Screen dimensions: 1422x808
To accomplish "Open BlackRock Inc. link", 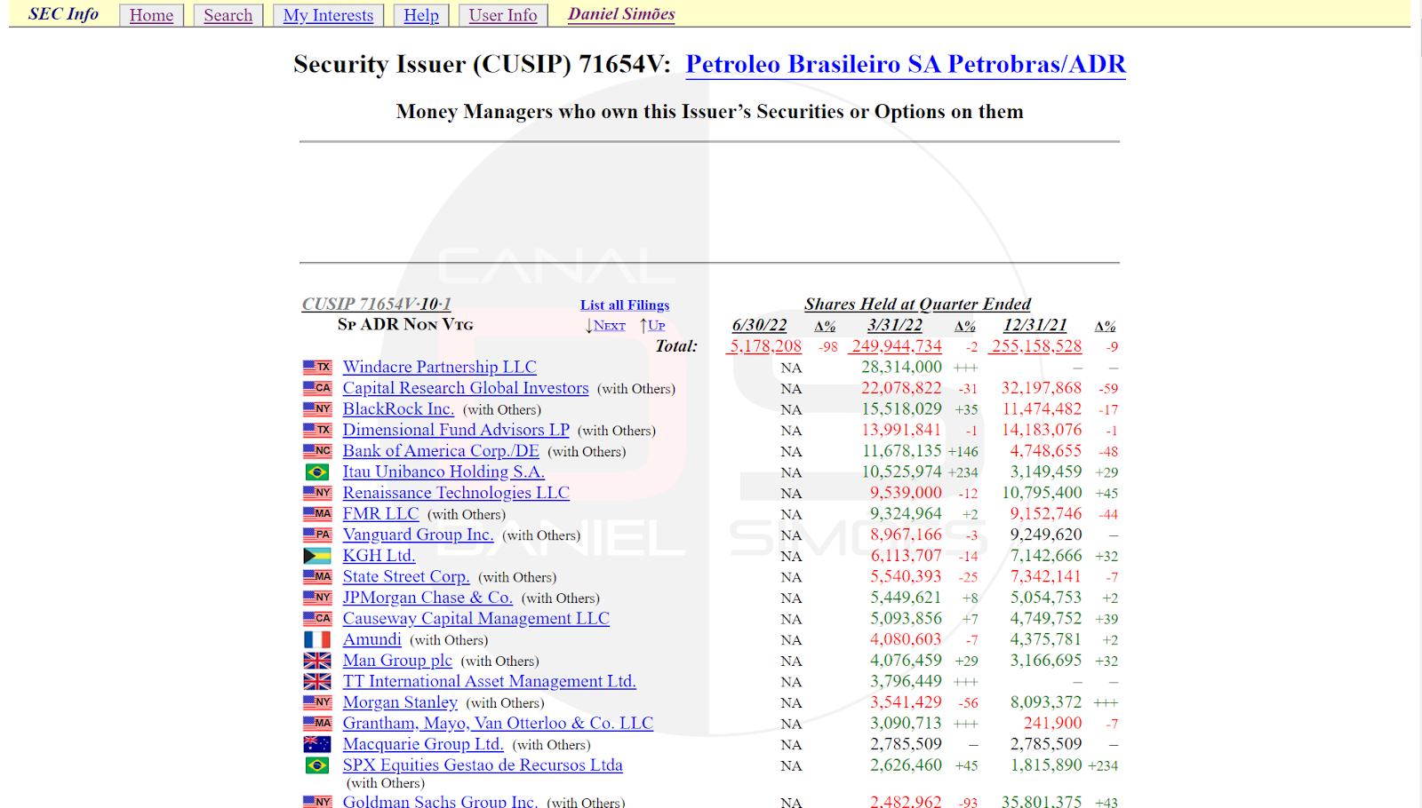I will 398,408.
